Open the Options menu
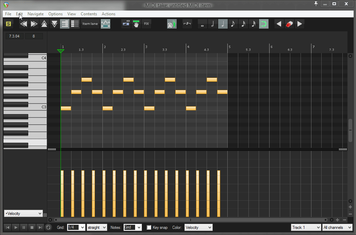Viewport: 356px width, 235px height. tap(55, 14)
